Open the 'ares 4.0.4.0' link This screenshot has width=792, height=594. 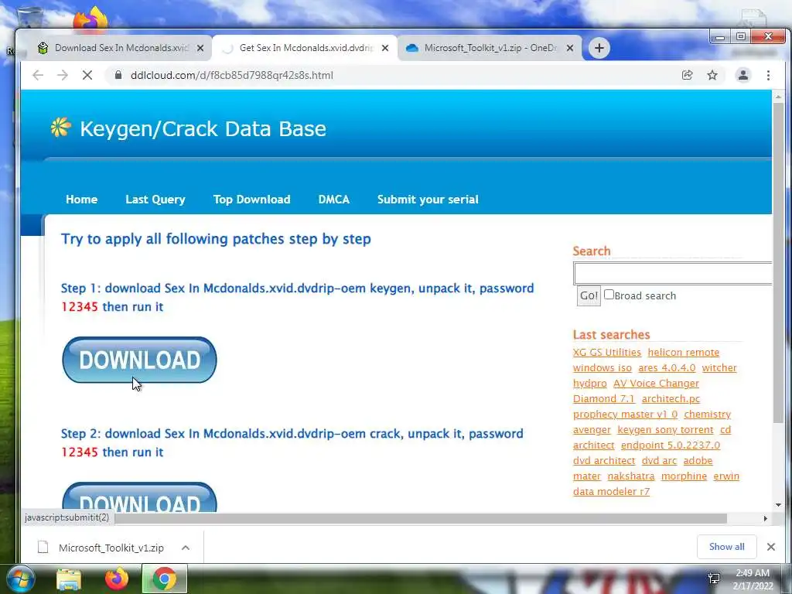(x=667, y=367)
